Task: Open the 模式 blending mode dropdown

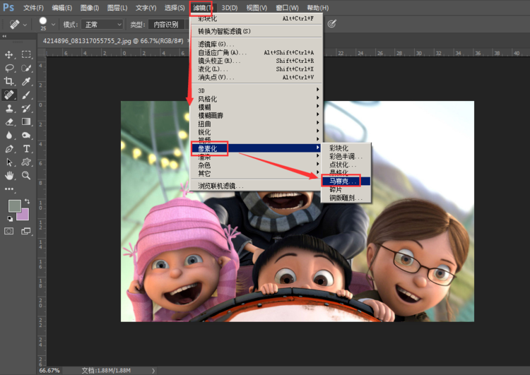Action: click(102, 24)
